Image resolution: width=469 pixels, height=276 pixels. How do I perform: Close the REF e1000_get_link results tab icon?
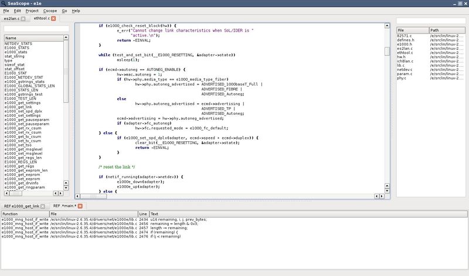coord(43,206)
